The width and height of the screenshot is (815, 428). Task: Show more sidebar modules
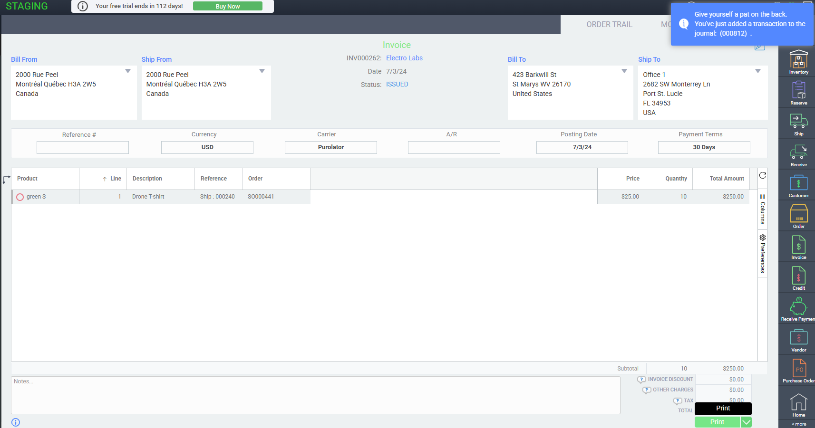click(x=799, y=424)
